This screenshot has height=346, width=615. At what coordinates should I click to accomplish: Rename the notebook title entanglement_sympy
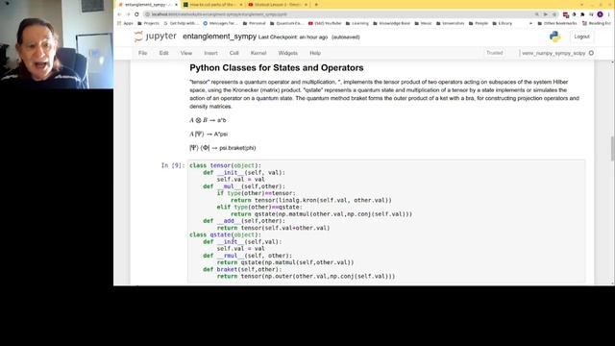[x=219, y=37]
